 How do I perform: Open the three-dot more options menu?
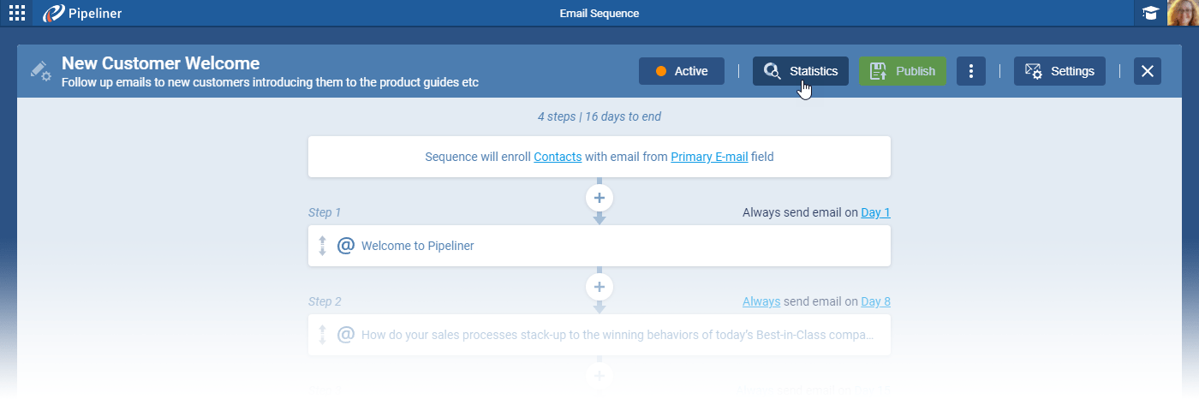coord(970,71)
